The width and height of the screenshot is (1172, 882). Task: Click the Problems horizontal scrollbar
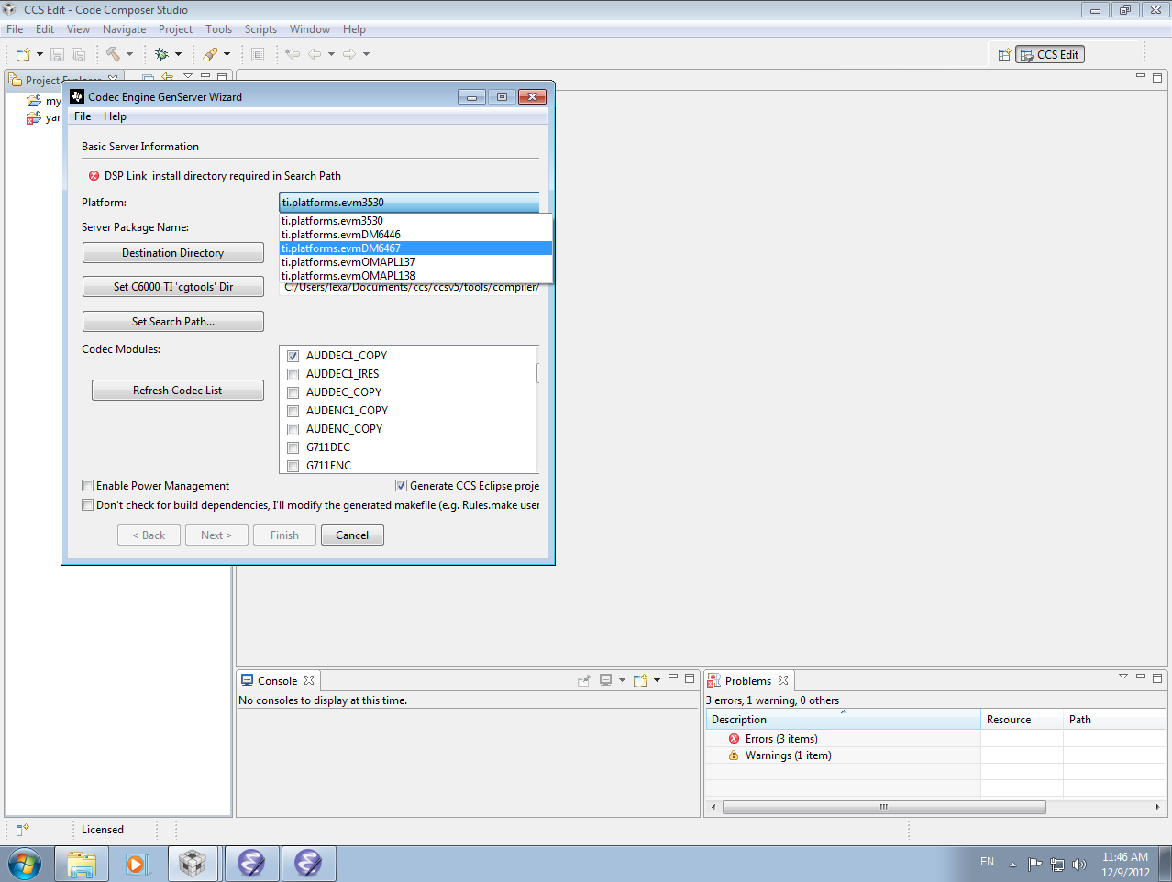(884, 808)
